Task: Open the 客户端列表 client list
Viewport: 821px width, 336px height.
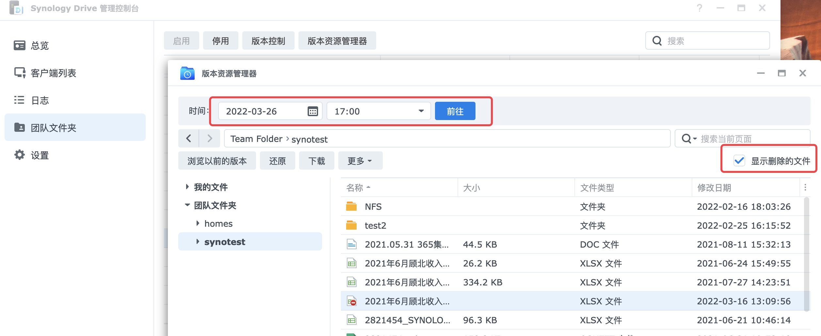Action: click(x=75, y=73)
